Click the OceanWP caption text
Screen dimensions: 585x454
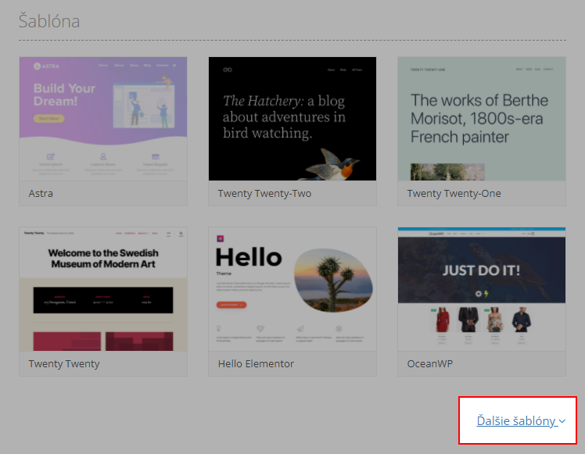pos(430,364)
